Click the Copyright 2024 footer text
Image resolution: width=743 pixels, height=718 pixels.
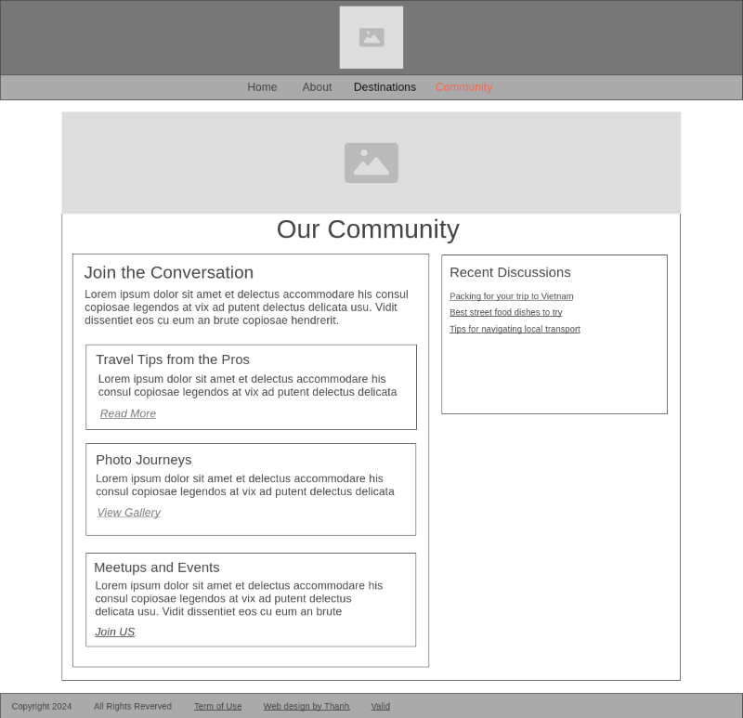[x=41, y=706]
